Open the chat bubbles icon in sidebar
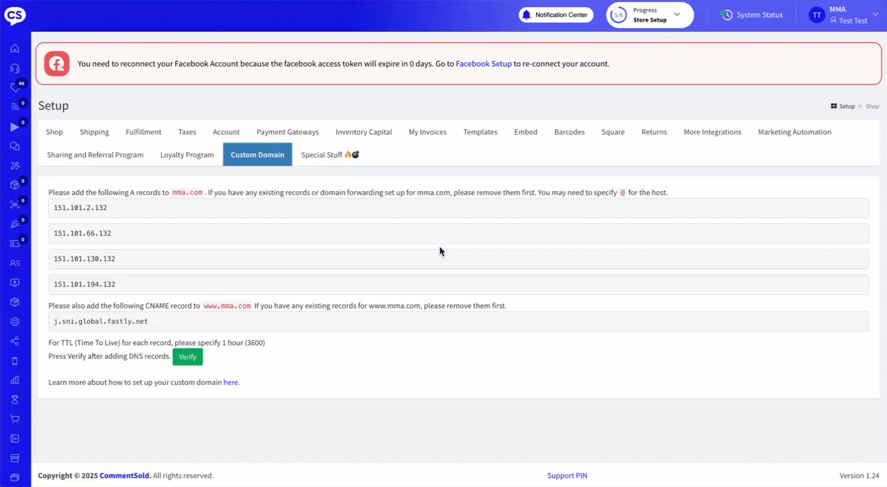Image resolution: width=887 pixels, height=487 pixels. [14, 146]
